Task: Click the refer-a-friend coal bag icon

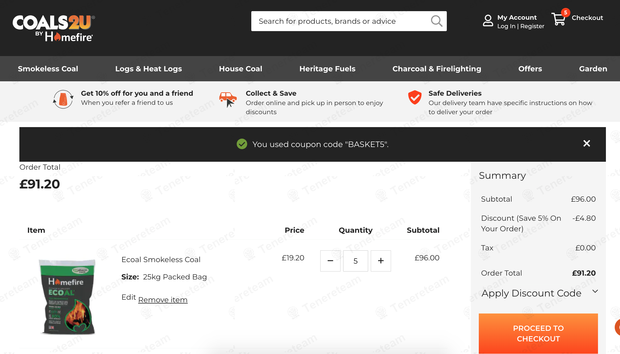Action: coord(63,100)
